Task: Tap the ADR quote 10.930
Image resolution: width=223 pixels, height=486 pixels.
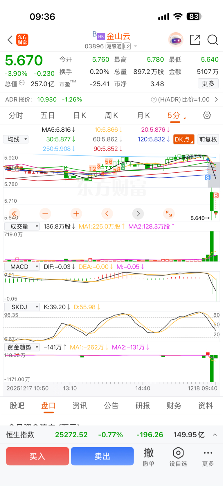Action: 47,100
